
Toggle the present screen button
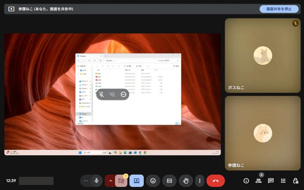[137, 181]
